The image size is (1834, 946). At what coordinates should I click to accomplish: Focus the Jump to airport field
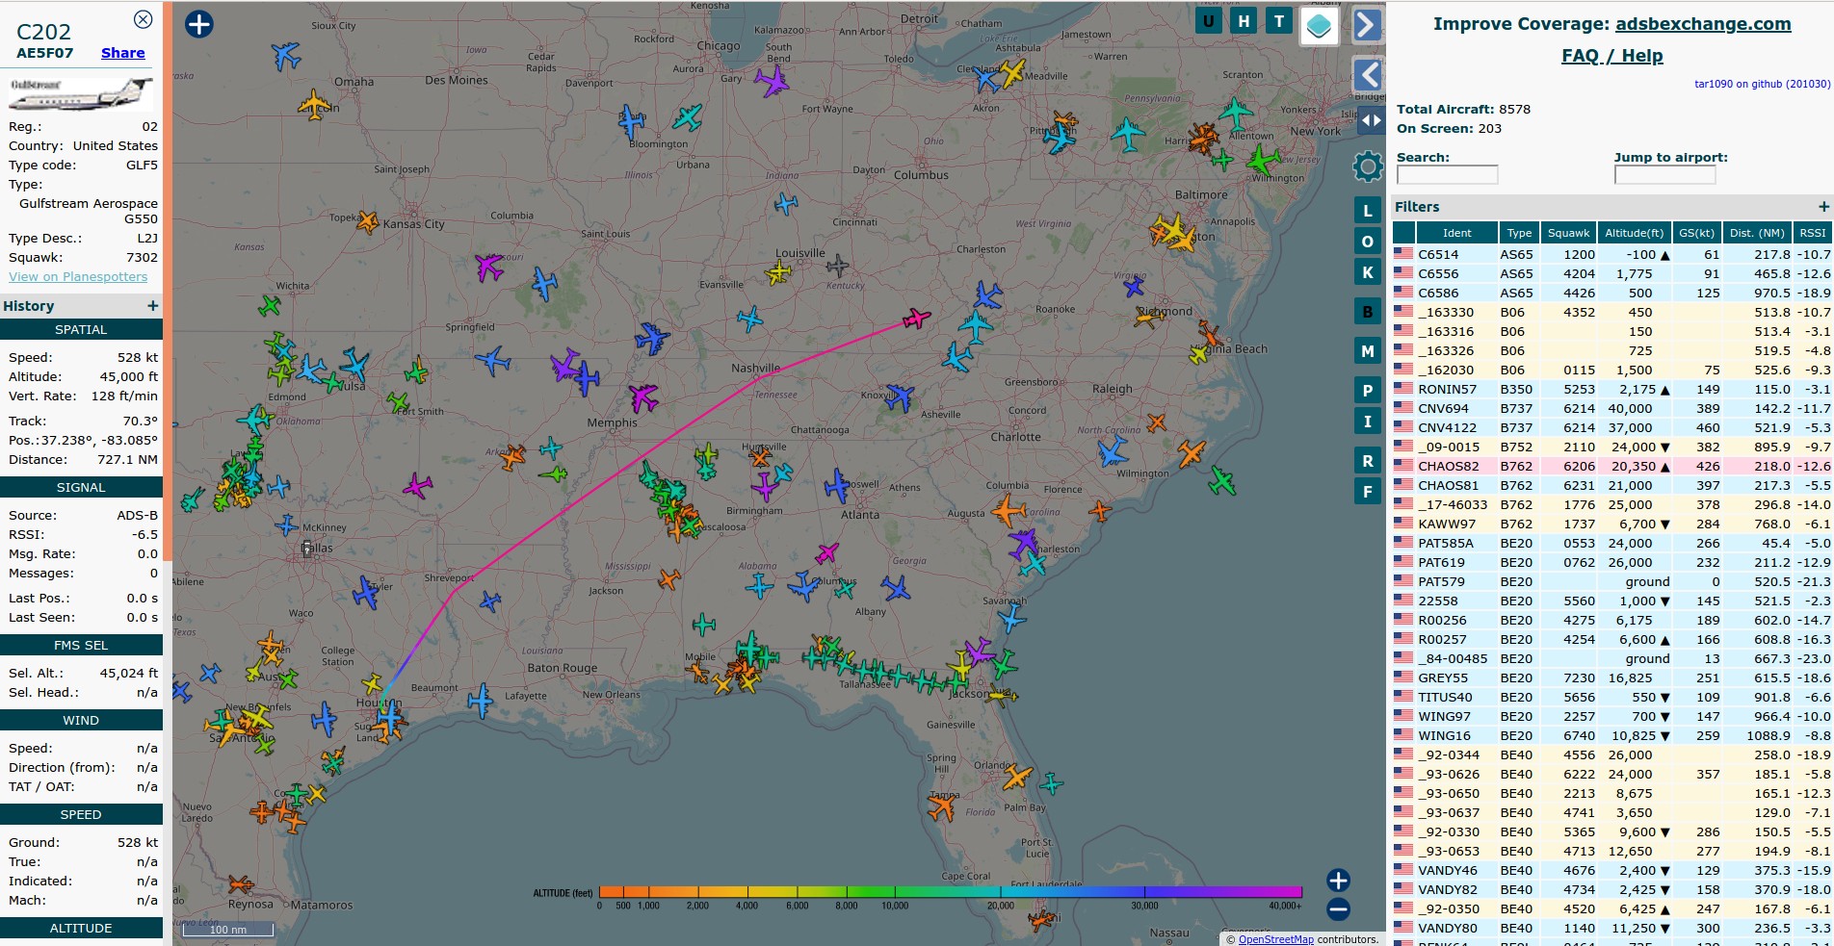tap(1664, 175)
